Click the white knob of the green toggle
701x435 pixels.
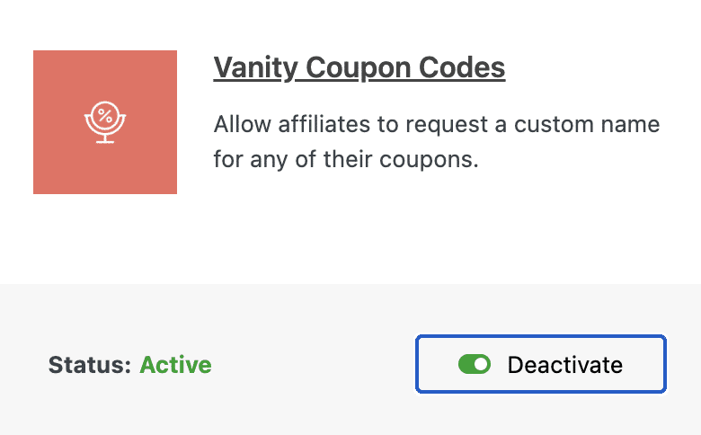481,364
